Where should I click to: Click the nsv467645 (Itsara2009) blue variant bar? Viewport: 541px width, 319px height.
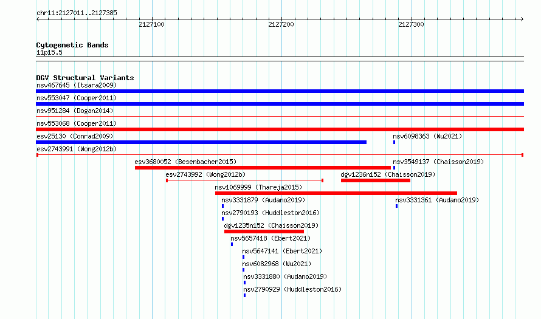point(280,91)
